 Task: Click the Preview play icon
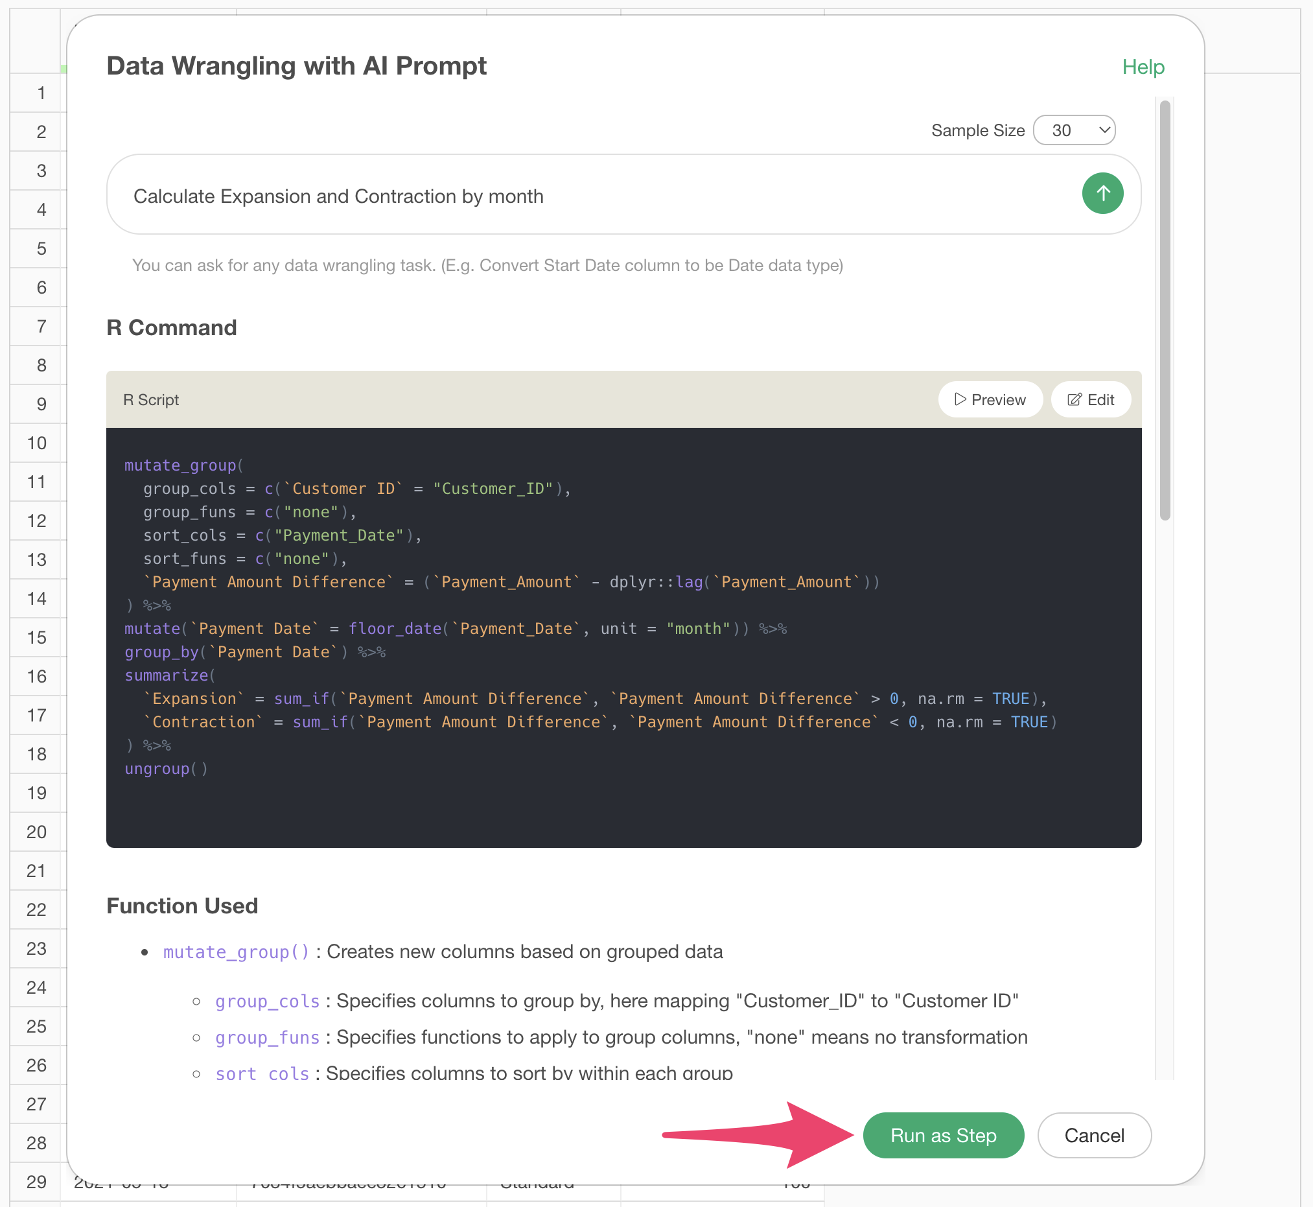click(x=960, y=399)
